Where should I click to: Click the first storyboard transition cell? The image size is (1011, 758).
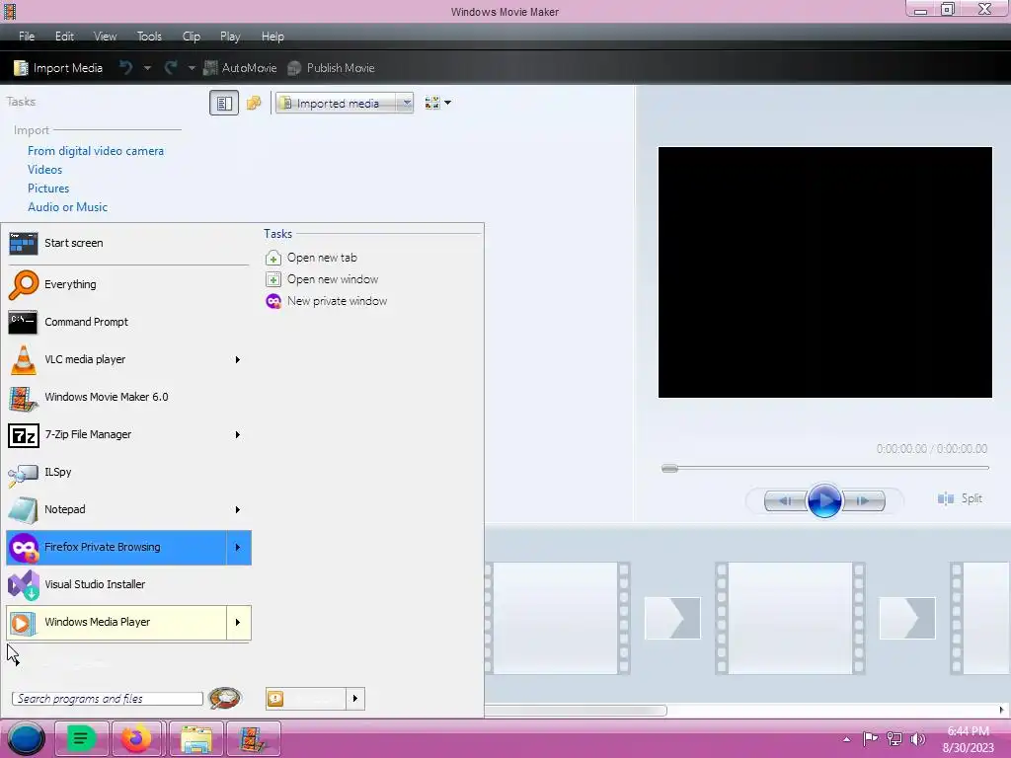[672, 618]
